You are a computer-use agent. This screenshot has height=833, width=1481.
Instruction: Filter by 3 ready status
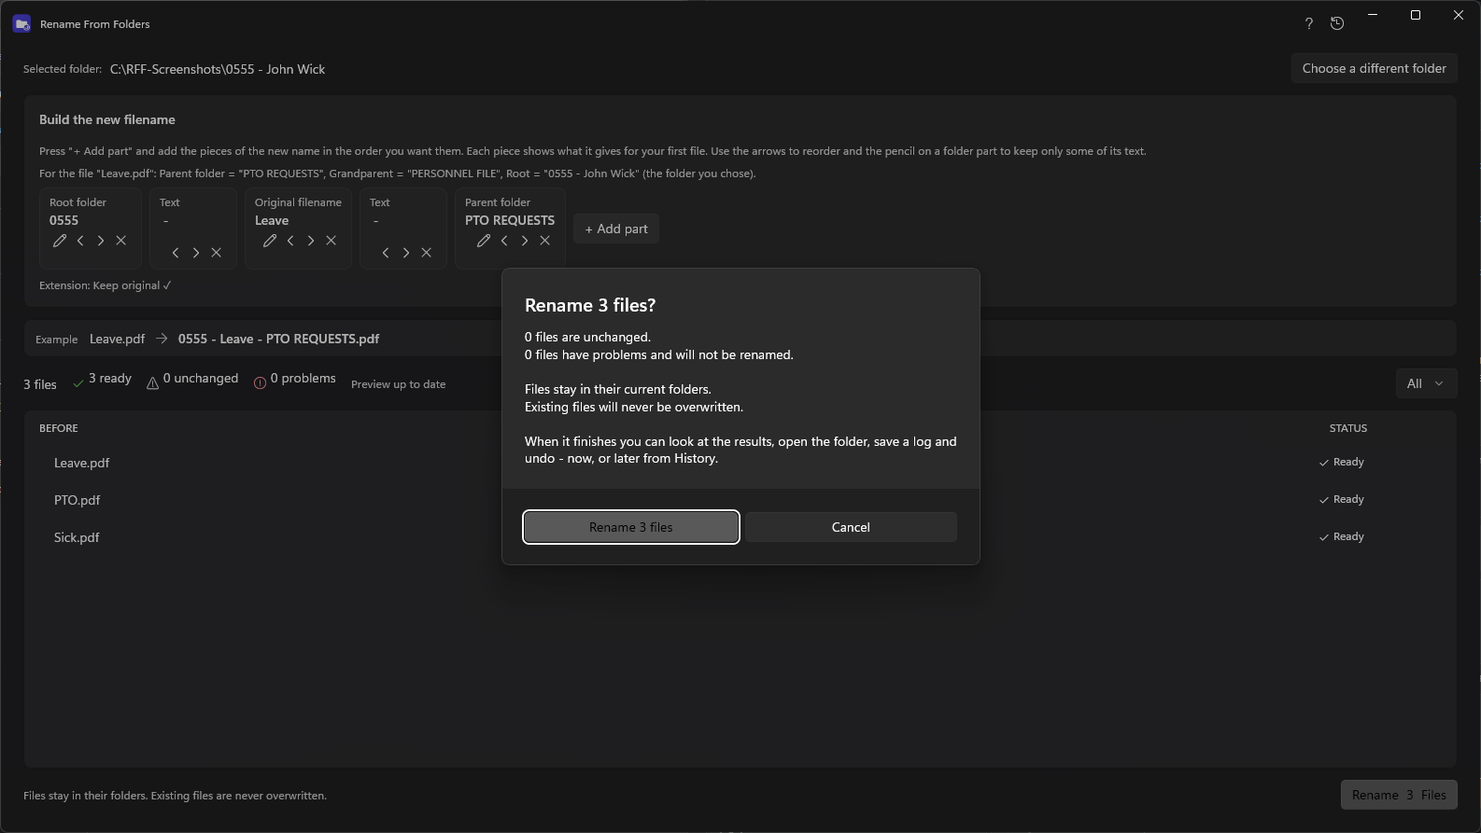103,379
